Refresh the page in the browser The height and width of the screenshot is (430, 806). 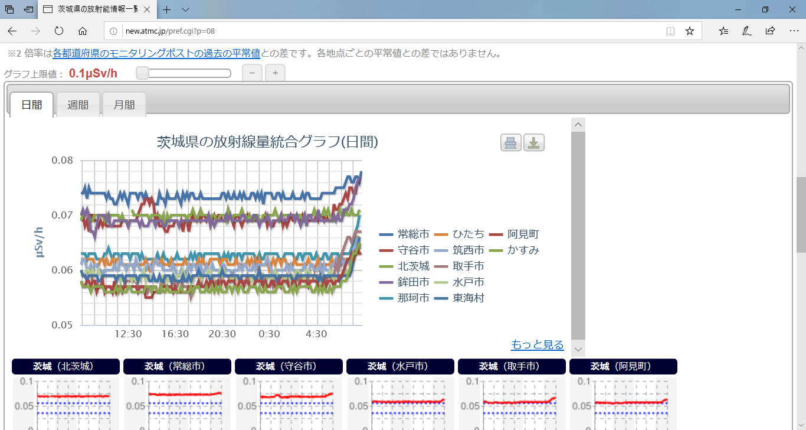(59, 31)
